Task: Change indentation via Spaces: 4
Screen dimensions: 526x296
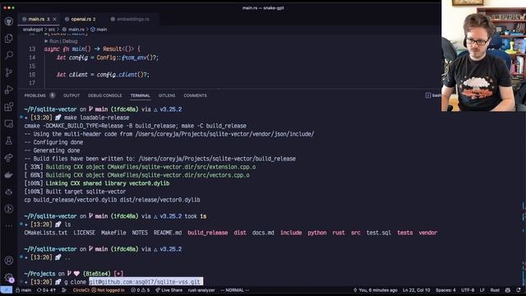Action: [445, 290]
